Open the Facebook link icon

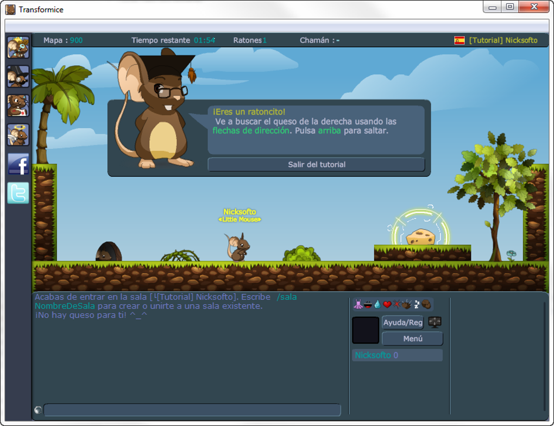pyautogui.click(x=18, y=164)
